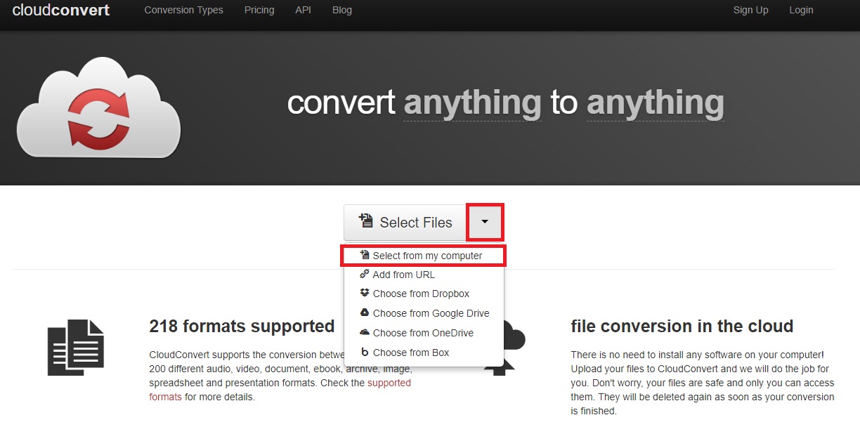Click Sign Up in the header
This screenshot has width=860, height=434.
750,10
